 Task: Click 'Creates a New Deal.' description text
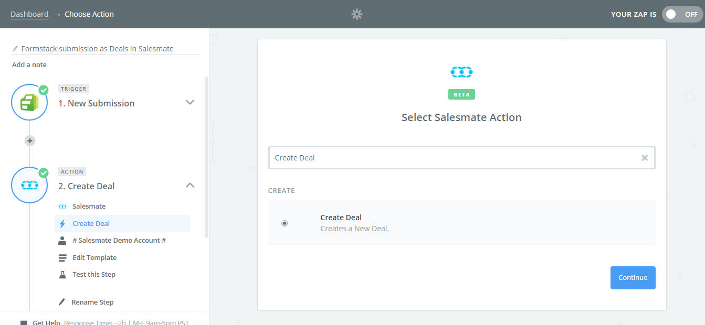coord(354,229)
